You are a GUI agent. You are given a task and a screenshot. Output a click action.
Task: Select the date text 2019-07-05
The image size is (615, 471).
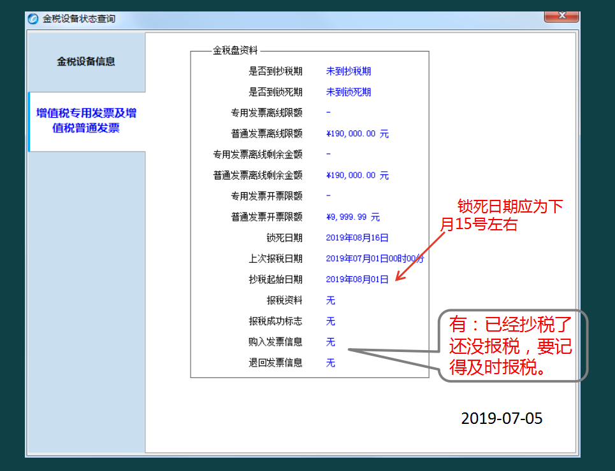tap(501, 418)
